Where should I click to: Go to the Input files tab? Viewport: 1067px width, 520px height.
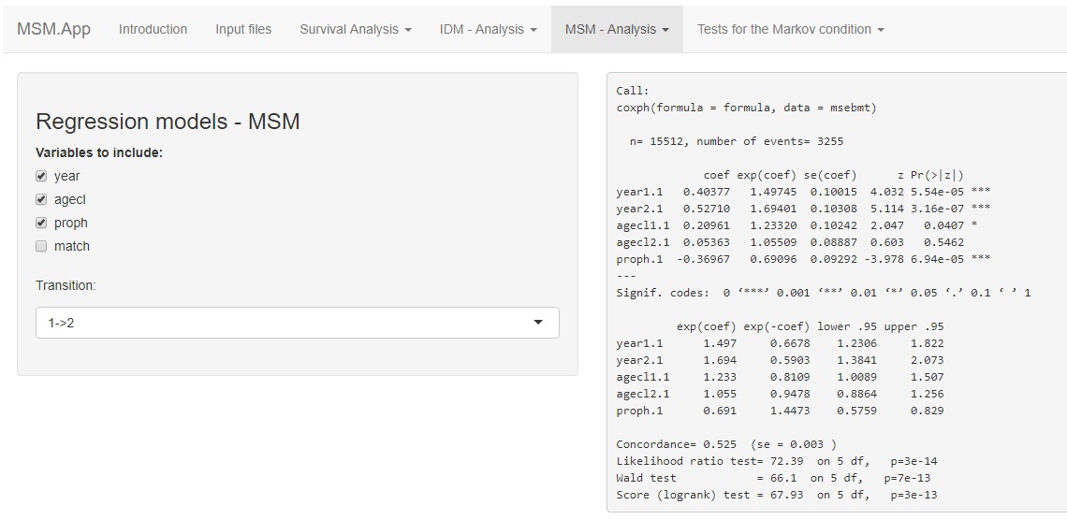(243, 29)
